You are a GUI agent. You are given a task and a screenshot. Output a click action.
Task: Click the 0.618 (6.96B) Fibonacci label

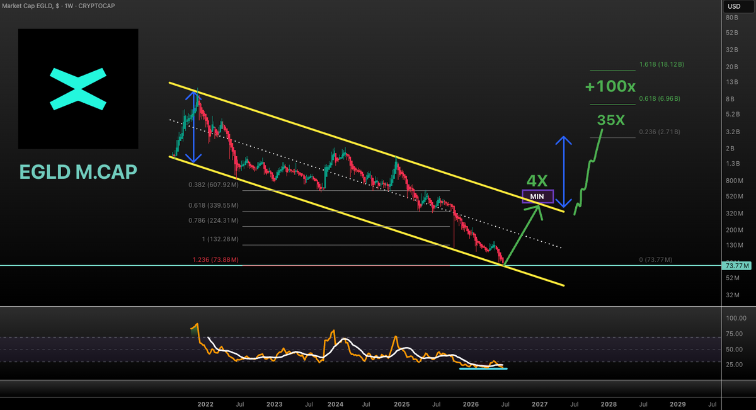660,99
